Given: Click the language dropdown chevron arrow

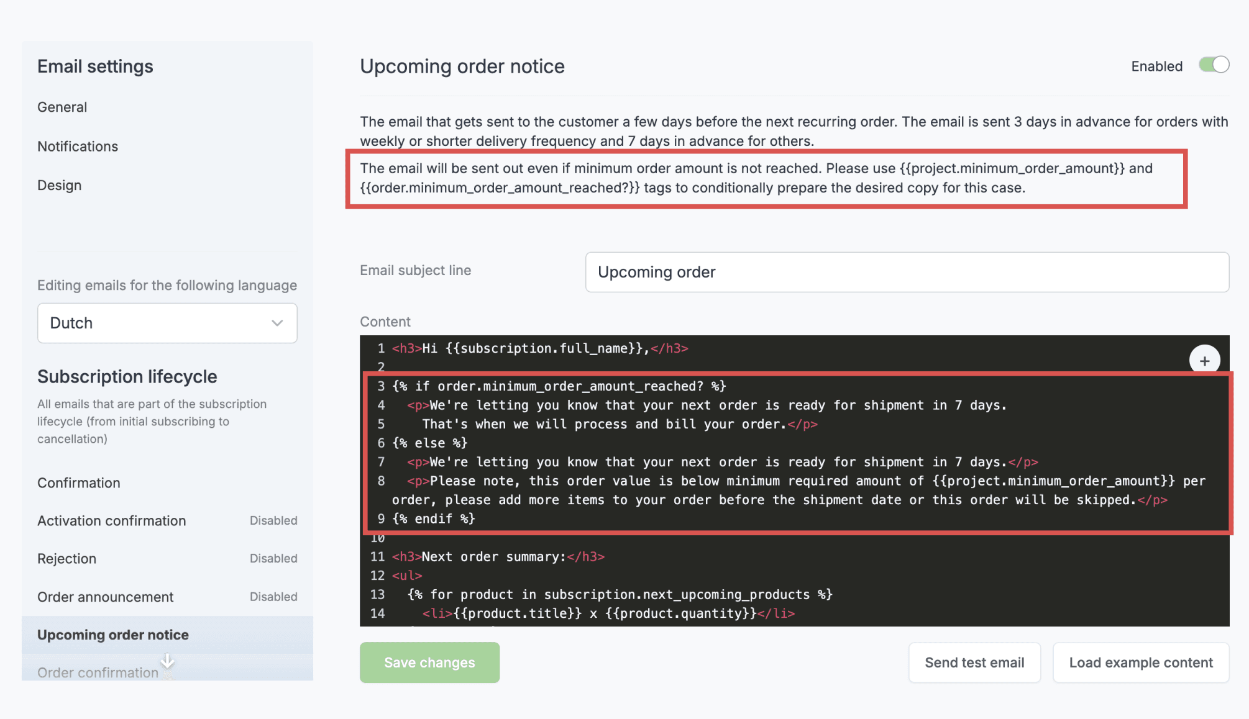Looking at the screenshot, I should click(277, 323).
